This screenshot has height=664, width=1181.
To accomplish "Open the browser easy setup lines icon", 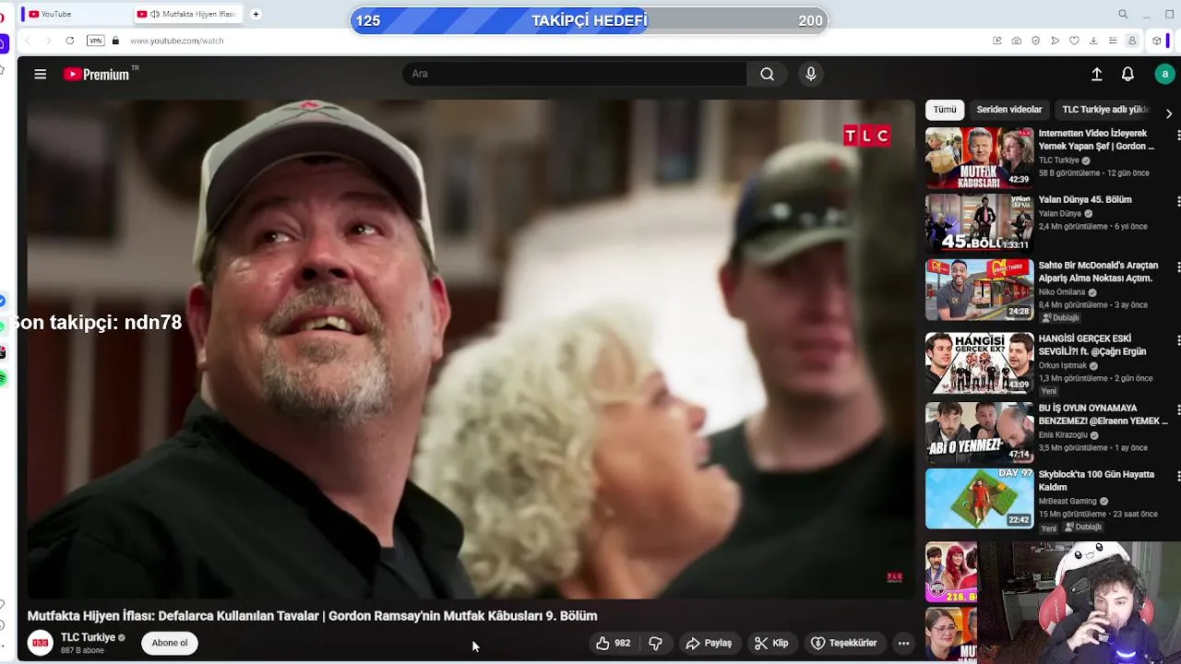I will pyautogui.click(x=1113, y=41).
